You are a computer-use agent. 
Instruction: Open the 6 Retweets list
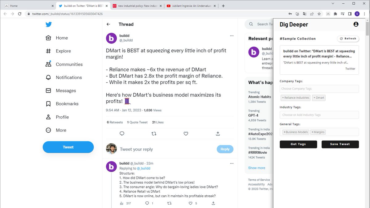[x=115, y=122]
